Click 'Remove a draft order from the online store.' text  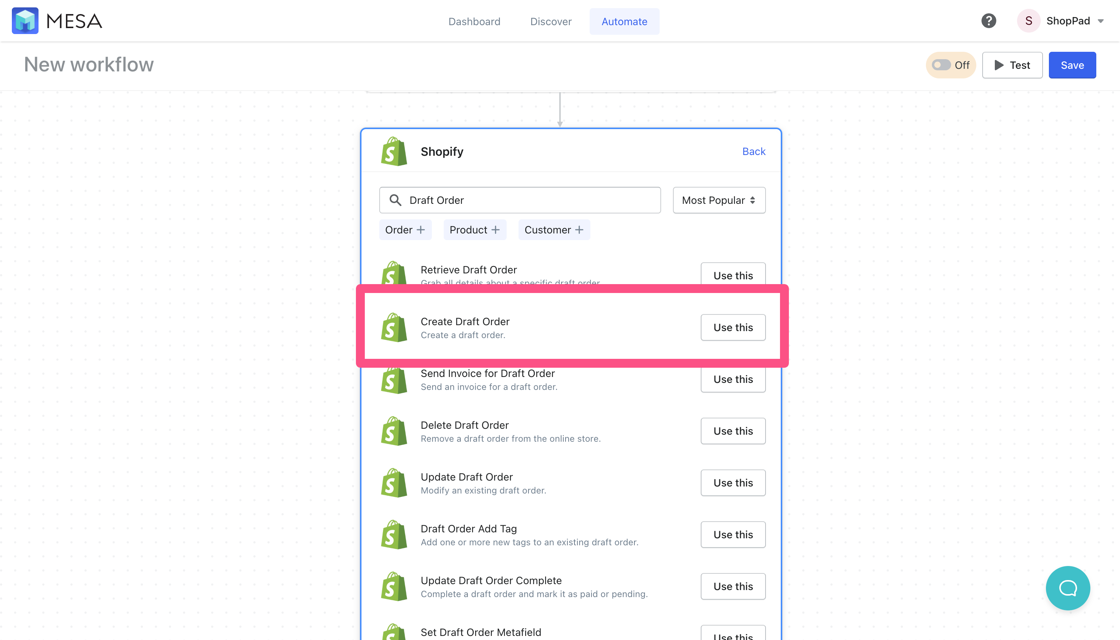click(x=510, y=439)
